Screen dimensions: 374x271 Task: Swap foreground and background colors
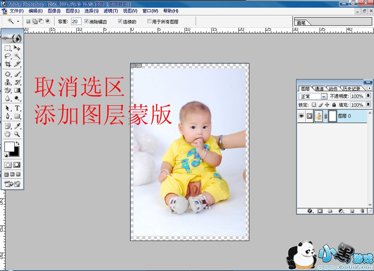pyautogui.click(x=17, y=143)
